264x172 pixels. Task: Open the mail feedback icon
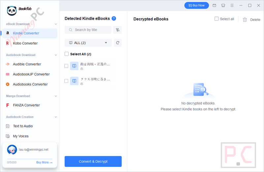pos(214,5)
